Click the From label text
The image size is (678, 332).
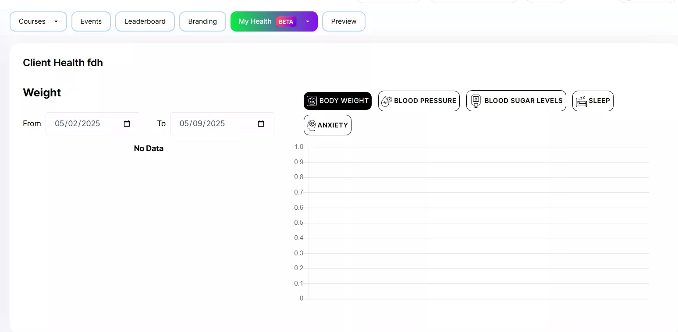(32, 124)
